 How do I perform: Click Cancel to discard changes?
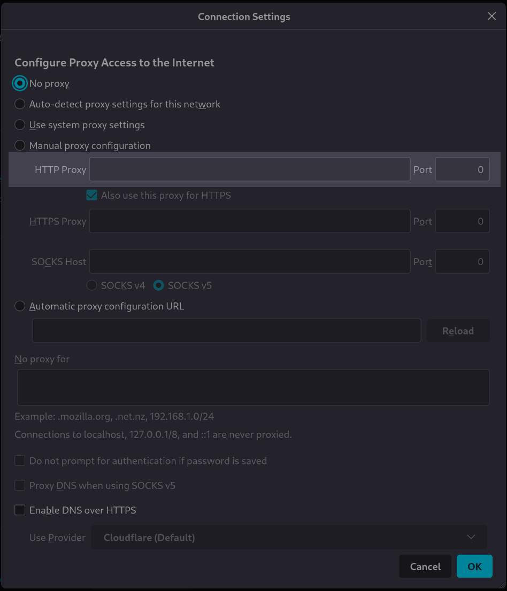tap(425, 566)
